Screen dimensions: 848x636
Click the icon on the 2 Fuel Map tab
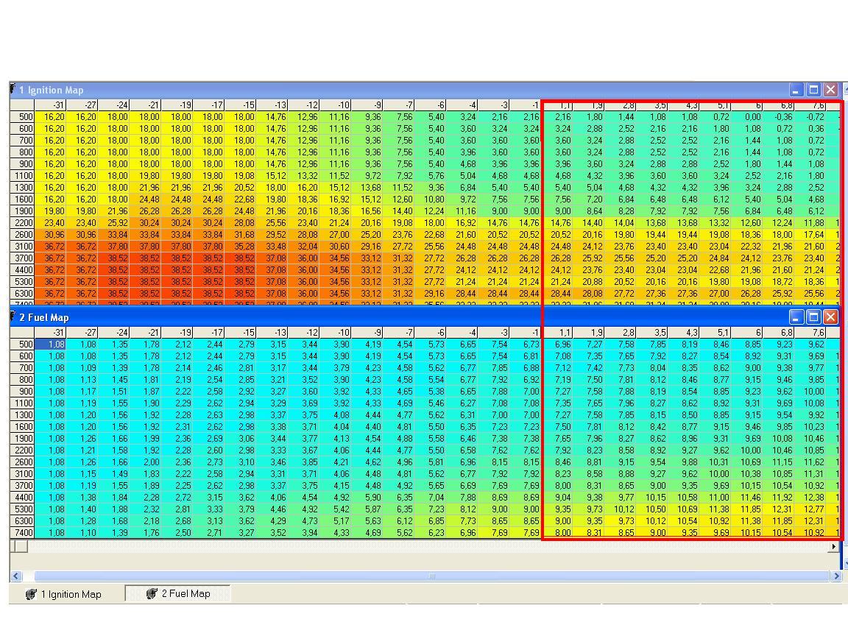pyautogui.click(x=152, y=593)
